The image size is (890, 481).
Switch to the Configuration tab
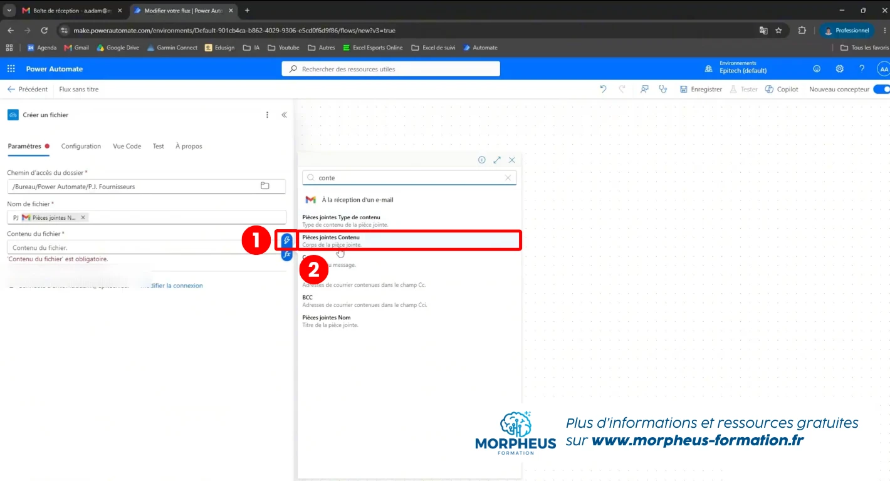pyautogui.click(x=81, y=147)
